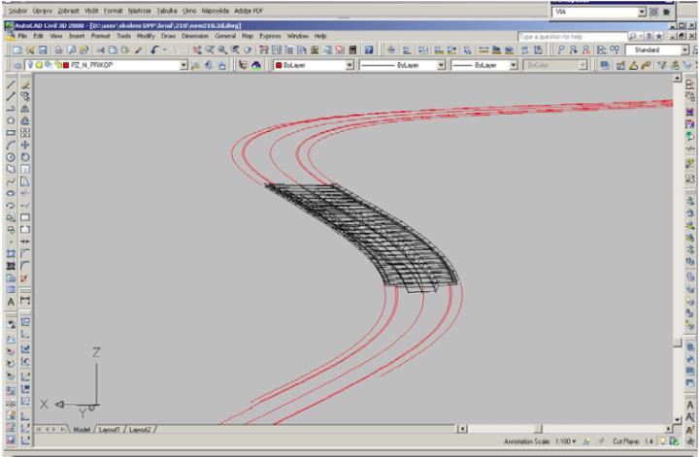The image size is (700, 457).
Task: Select the Ellipse draw tool
Action: click(11, 193)
